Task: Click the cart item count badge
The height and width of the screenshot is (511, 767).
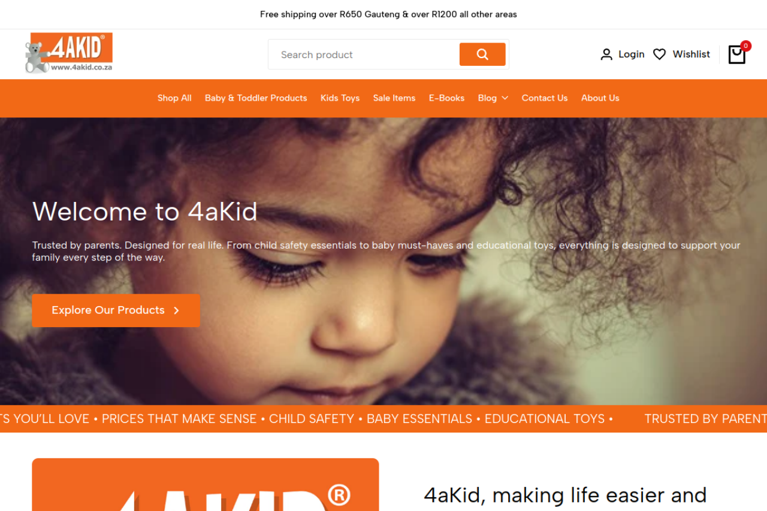Action: click(745, 46)
